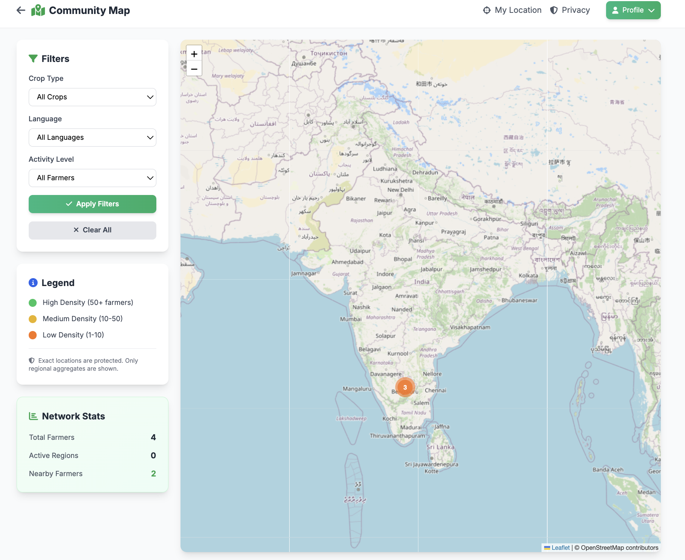The height and width of the screenshot is (560, 685).
Task: Click 'Low Density (1-10)' legend text
Action: point(73,335)
